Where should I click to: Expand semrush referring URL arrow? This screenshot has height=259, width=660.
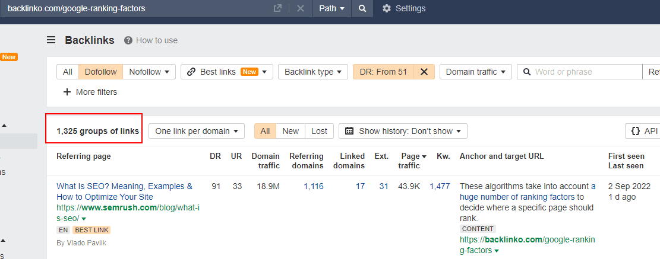click(x=84, y=219)
